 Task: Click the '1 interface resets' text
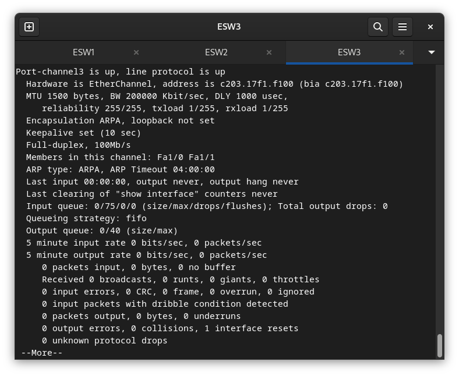252,329
